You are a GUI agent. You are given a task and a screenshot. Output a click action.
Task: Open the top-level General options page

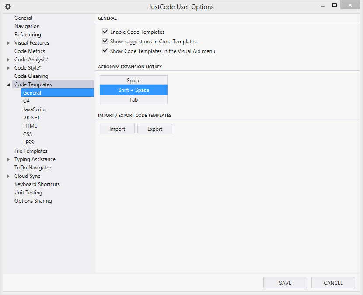23,18
